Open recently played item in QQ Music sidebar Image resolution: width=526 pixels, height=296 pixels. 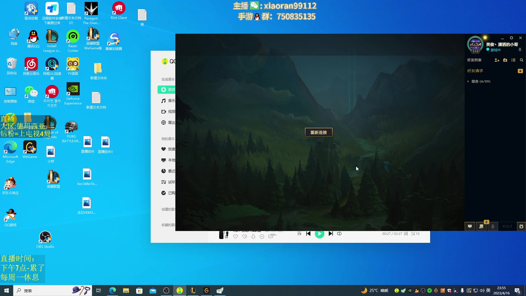(168, 171)
